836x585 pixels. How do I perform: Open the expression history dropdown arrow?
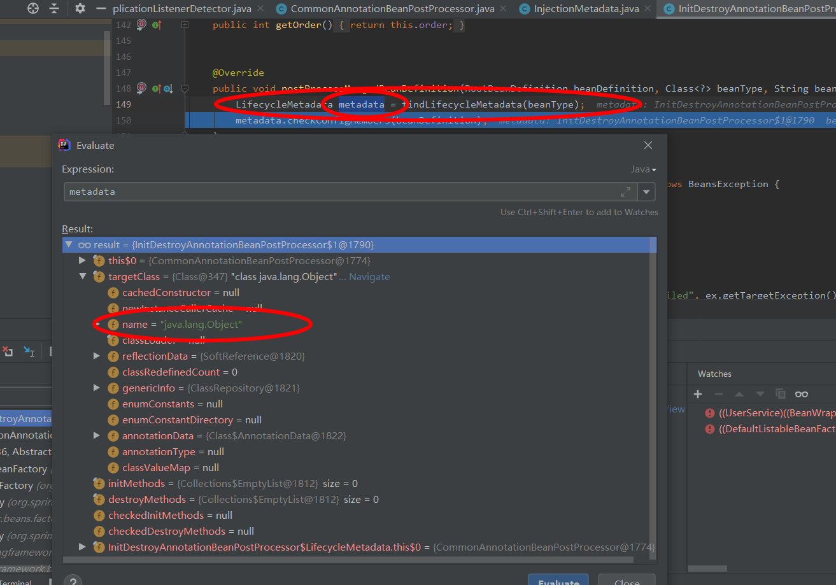tap(646, 191)
